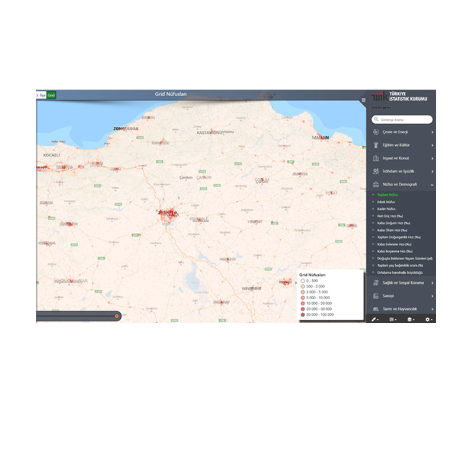Switch map view to Grid

(52, 95)
